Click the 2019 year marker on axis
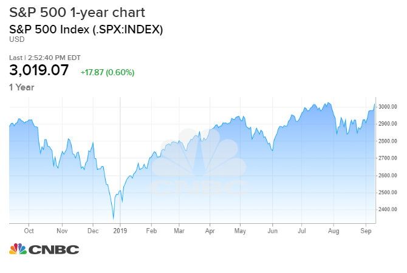The height and width of the screenshot is (273, 407). tap(120, 231)
